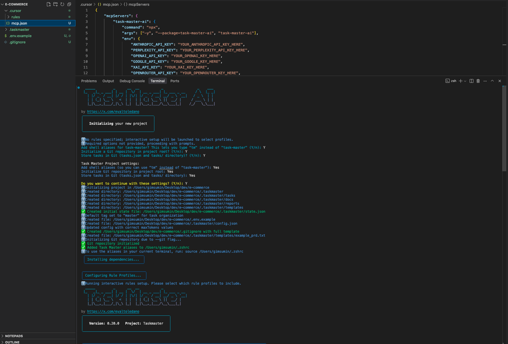
Task: Create a new folder in E-COMMERCE
Action: point(55,4)
